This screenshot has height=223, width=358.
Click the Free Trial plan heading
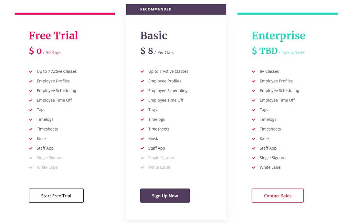pos(53,36)
